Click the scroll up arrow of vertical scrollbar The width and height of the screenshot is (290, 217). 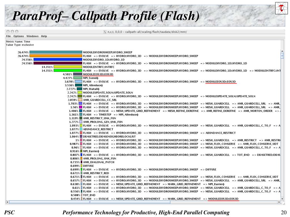coord(282,51)
